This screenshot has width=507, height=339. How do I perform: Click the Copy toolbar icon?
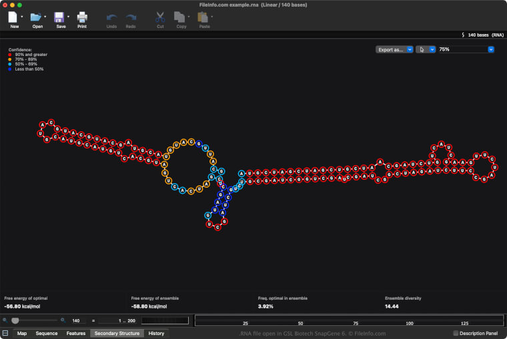pyautogui.click(x=179, y=17)
